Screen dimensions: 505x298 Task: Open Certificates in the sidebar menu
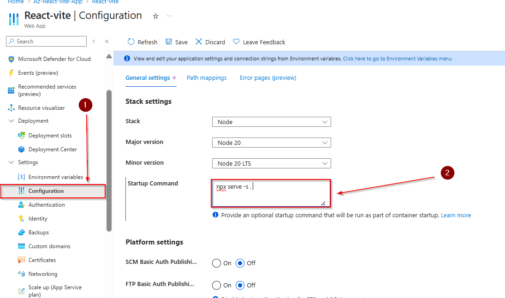pyautogui.click(x=42, y=260)
